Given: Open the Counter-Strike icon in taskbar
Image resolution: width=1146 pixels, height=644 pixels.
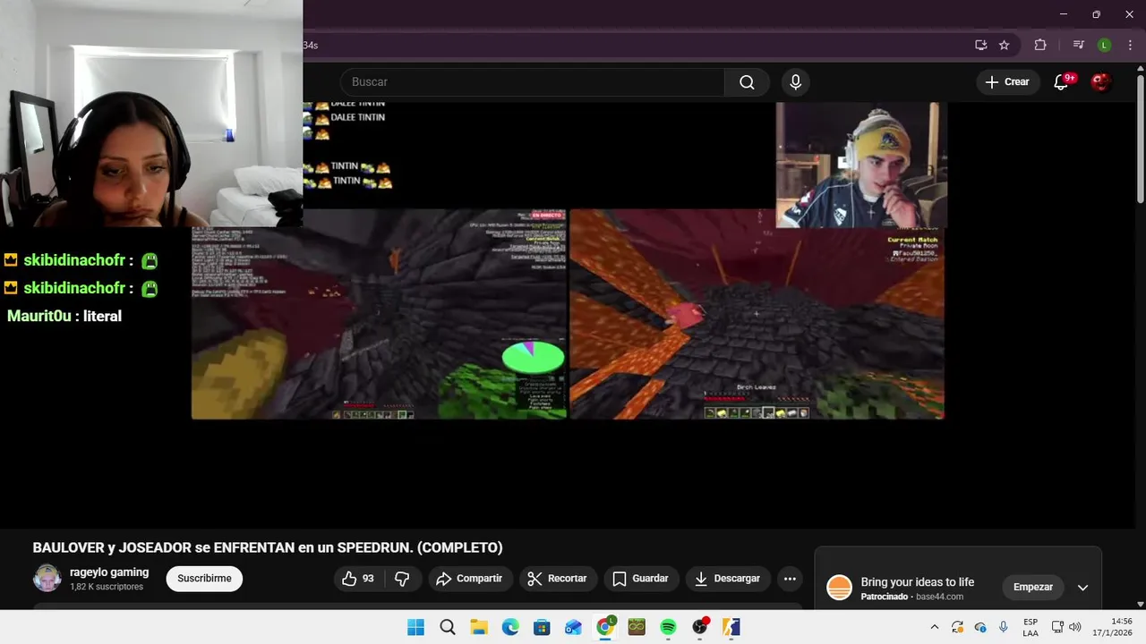Looking at the screenshot, I should click(731, 627).
